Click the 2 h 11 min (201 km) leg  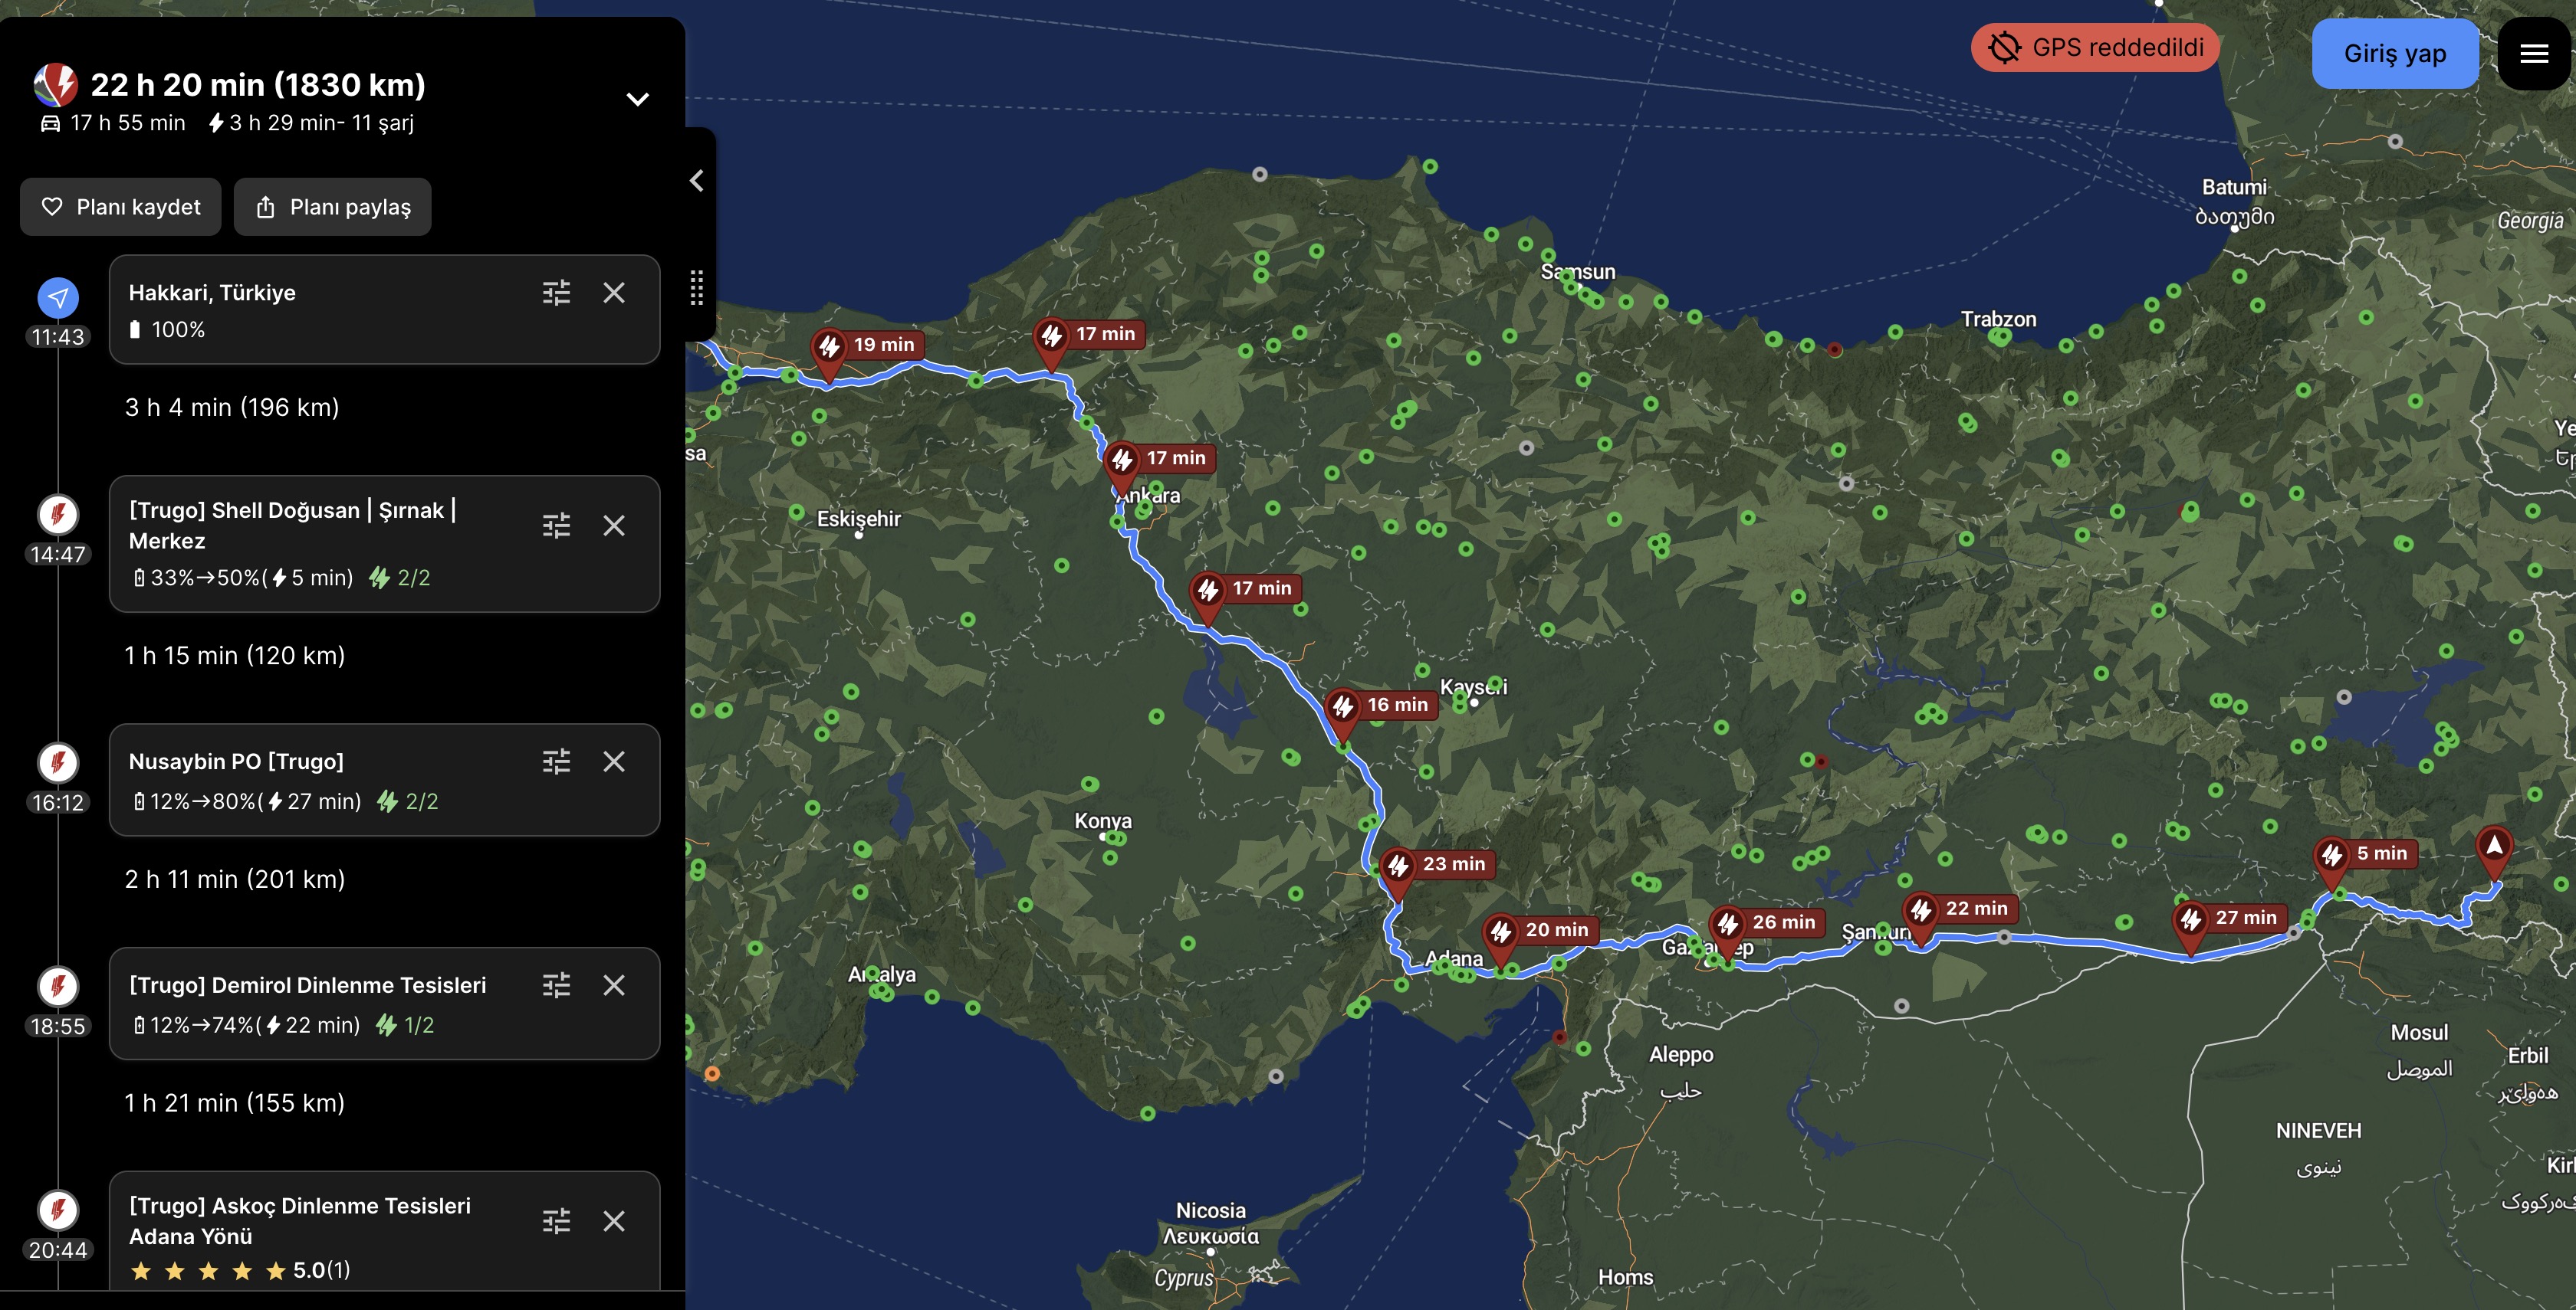point(235,880)
